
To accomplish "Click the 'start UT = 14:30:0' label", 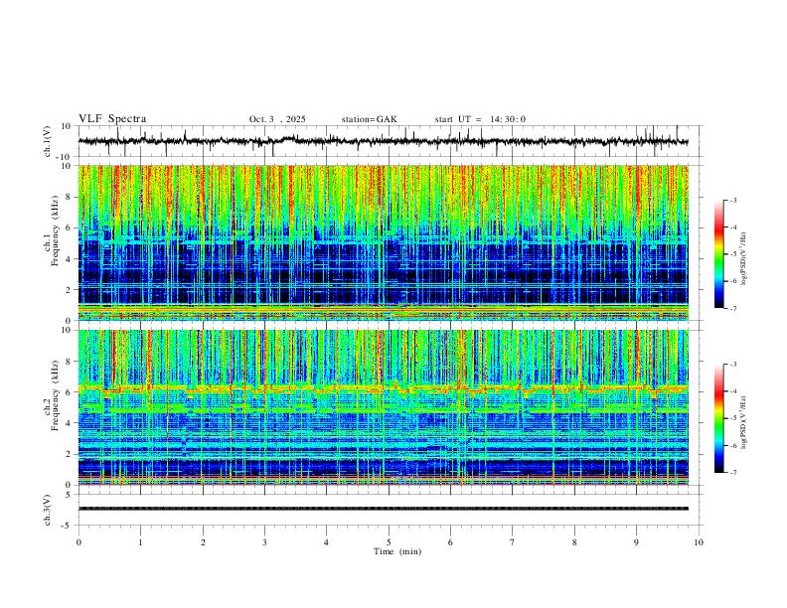I will [x=480, y=119].
